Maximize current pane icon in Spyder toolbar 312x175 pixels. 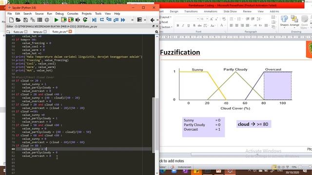click(x=139, y=19)
